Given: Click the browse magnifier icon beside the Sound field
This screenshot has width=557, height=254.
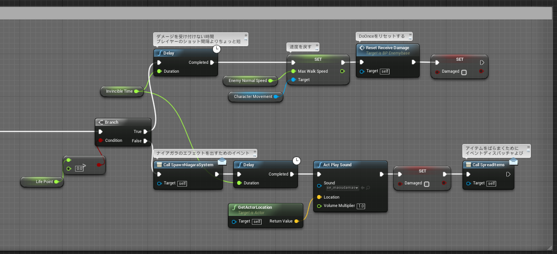Looking at the screenshot, I should tap(368, 188).
